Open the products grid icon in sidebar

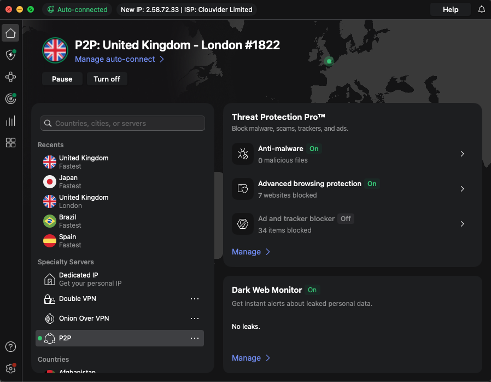[x=10, y=143]
